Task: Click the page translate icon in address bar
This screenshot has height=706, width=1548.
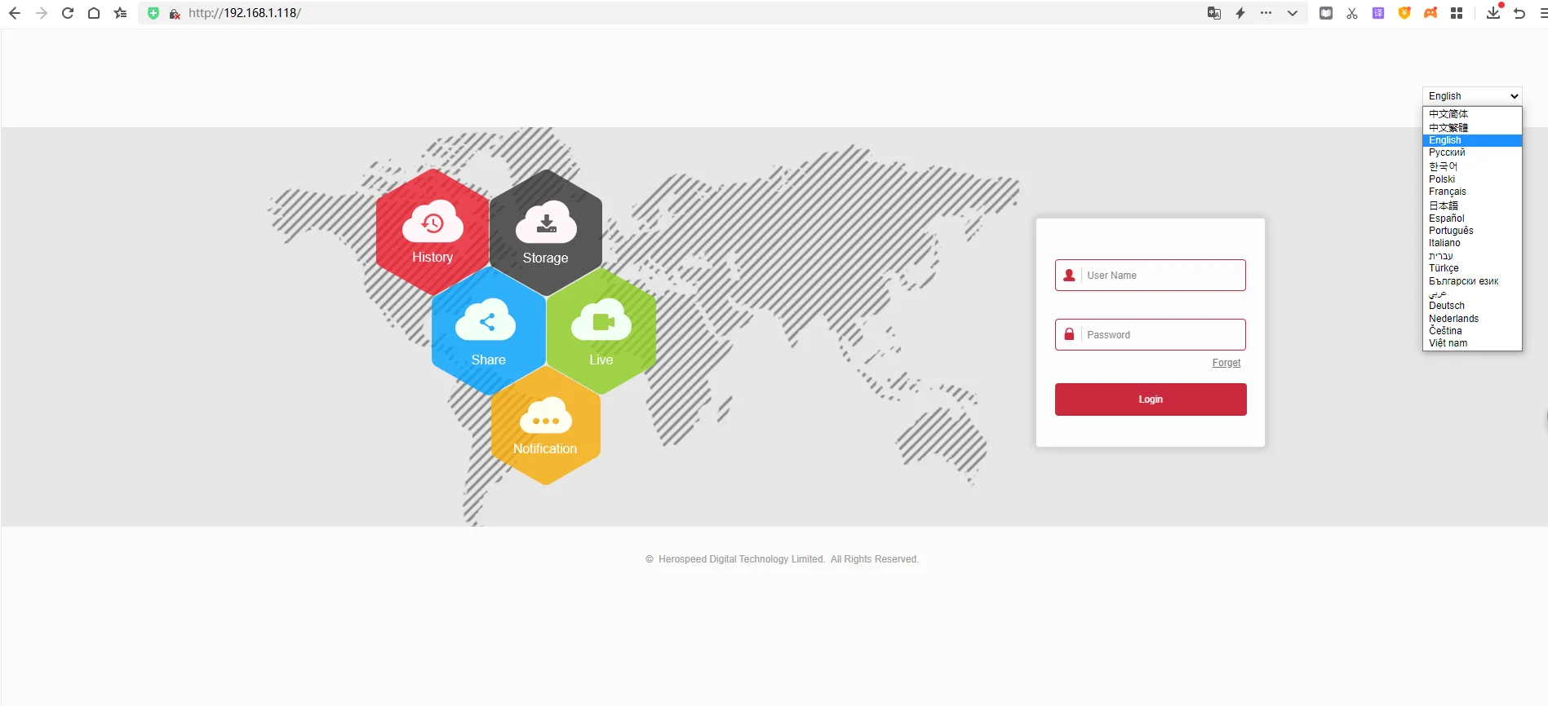Action: click(1214, 13)
